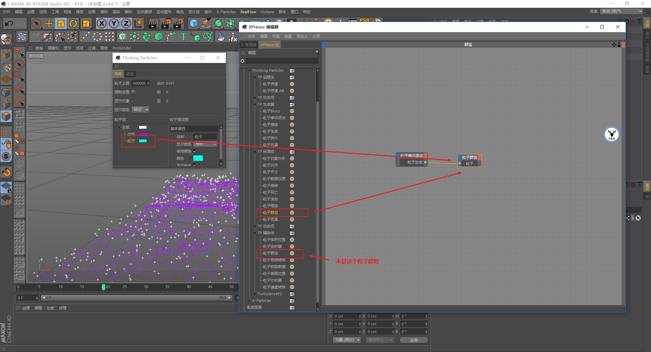Toggle 强制设置 checkbox in Thinking Particles
Viewport: 651px width, 352px height.
click(134, 92)
